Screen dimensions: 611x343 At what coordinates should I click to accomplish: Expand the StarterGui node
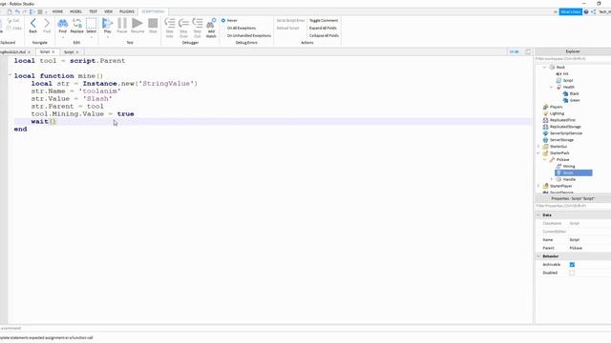click(x=538, y=146)
